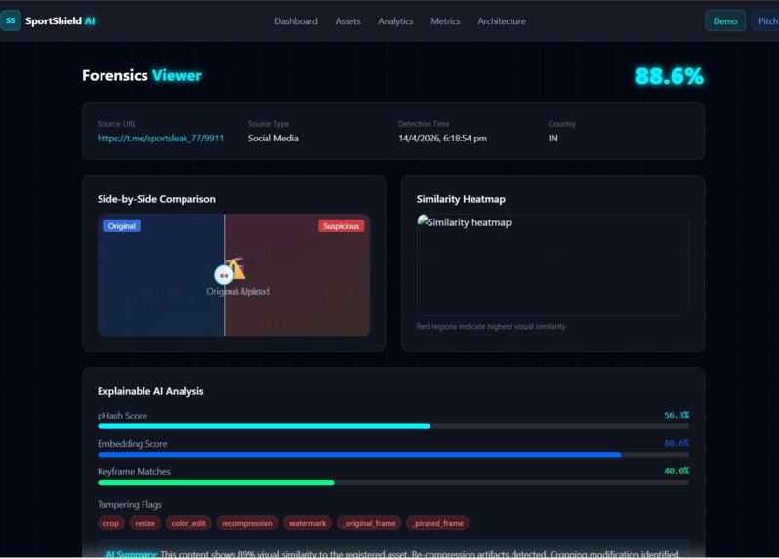This screenshot has width=779, height=559.
Task: Click the Embedding Score progress bar
Action: tap(393, 455)
